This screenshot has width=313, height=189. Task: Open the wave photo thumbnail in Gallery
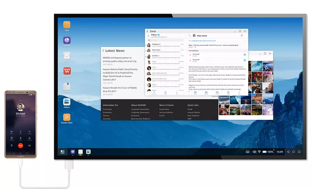pos(257,66)
